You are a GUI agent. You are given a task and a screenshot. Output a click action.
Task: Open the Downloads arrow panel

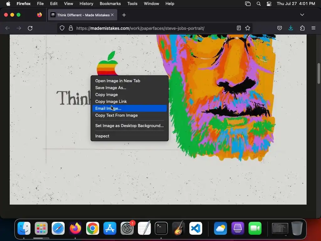pos(291,28)
